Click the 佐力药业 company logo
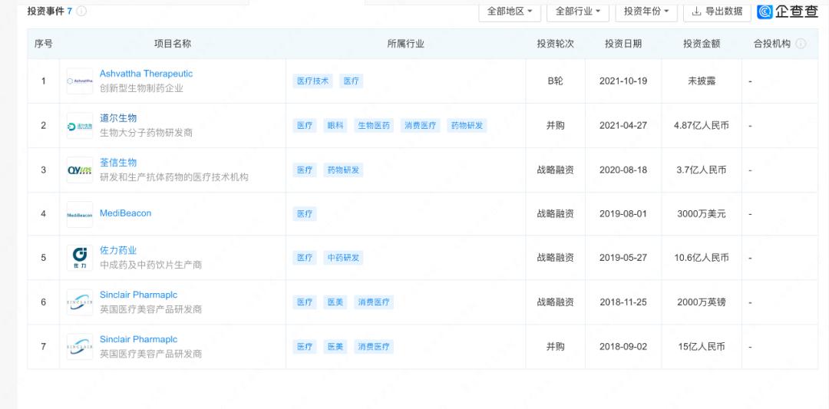This screenshot has width=829, height=409. click(80, 257)
